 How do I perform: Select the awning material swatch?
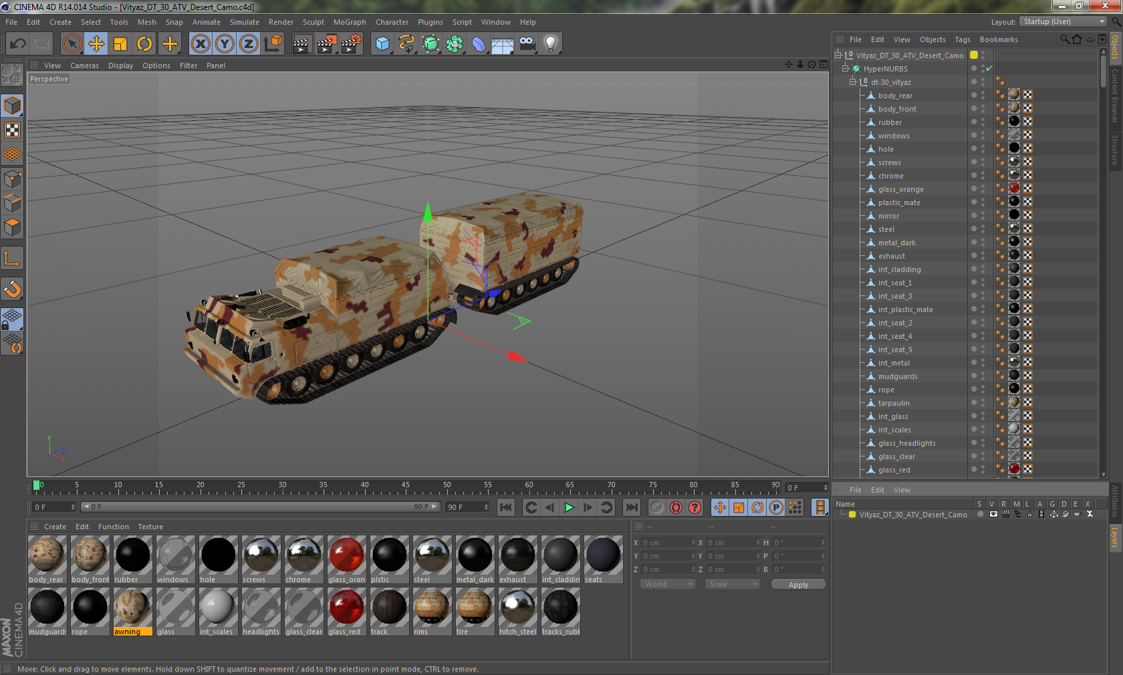[132, 612]
